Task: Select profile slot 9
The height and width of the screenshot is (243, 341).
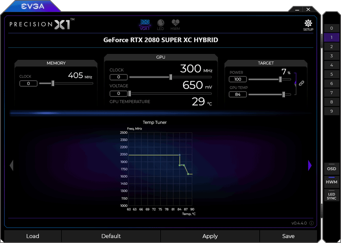Action: pos(331,111)
